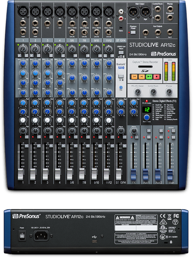Enable AFL on the Aux 2 strip
Image resolution: width=193 pixels, height=258 pixels.
click(161, 131)
